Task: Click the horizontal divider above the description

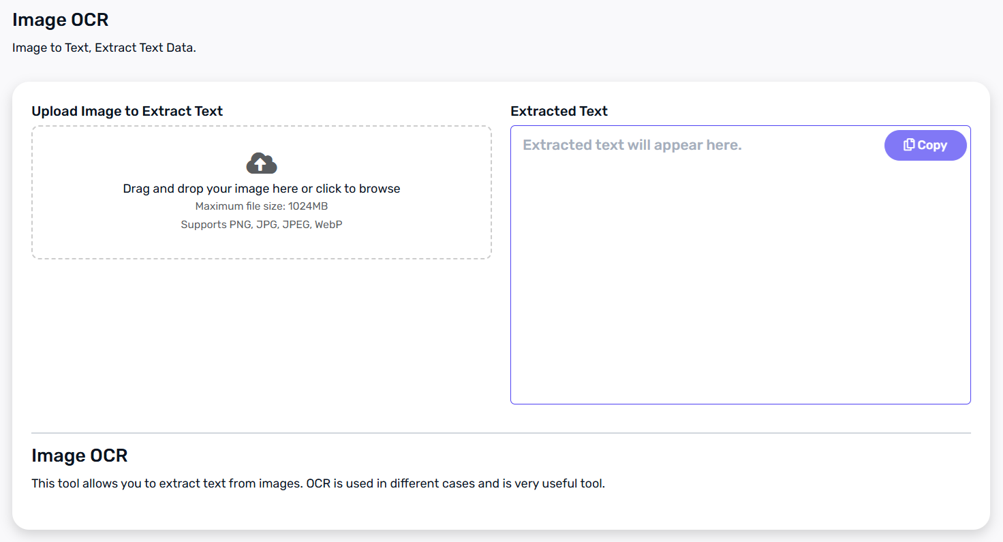Action: tap(501, 433)
